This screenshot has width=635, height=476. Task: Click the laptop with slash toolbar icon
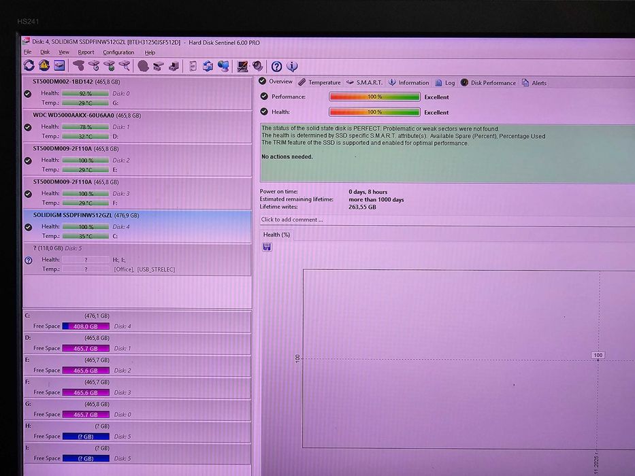pos(242,66)
